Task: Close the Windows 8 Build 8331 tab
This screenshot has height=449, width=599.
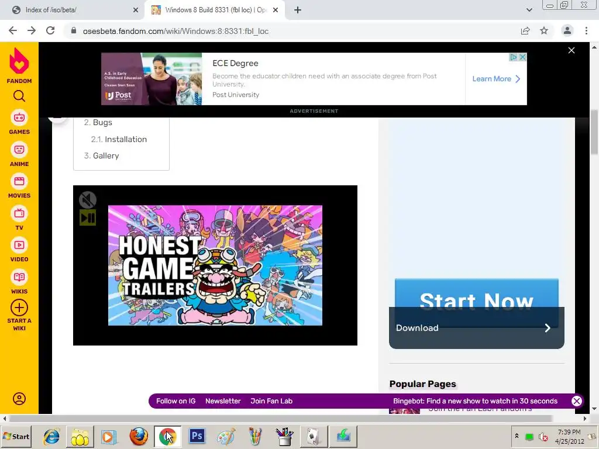Action: pos(276,10)
